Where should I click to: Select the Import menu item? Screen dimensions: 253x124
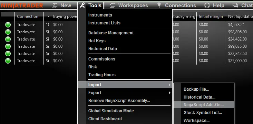point(125,84)
